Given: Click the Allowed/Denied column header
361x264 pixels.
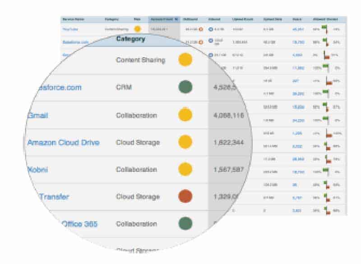Looking at the screenshot, I should [325, 19].
